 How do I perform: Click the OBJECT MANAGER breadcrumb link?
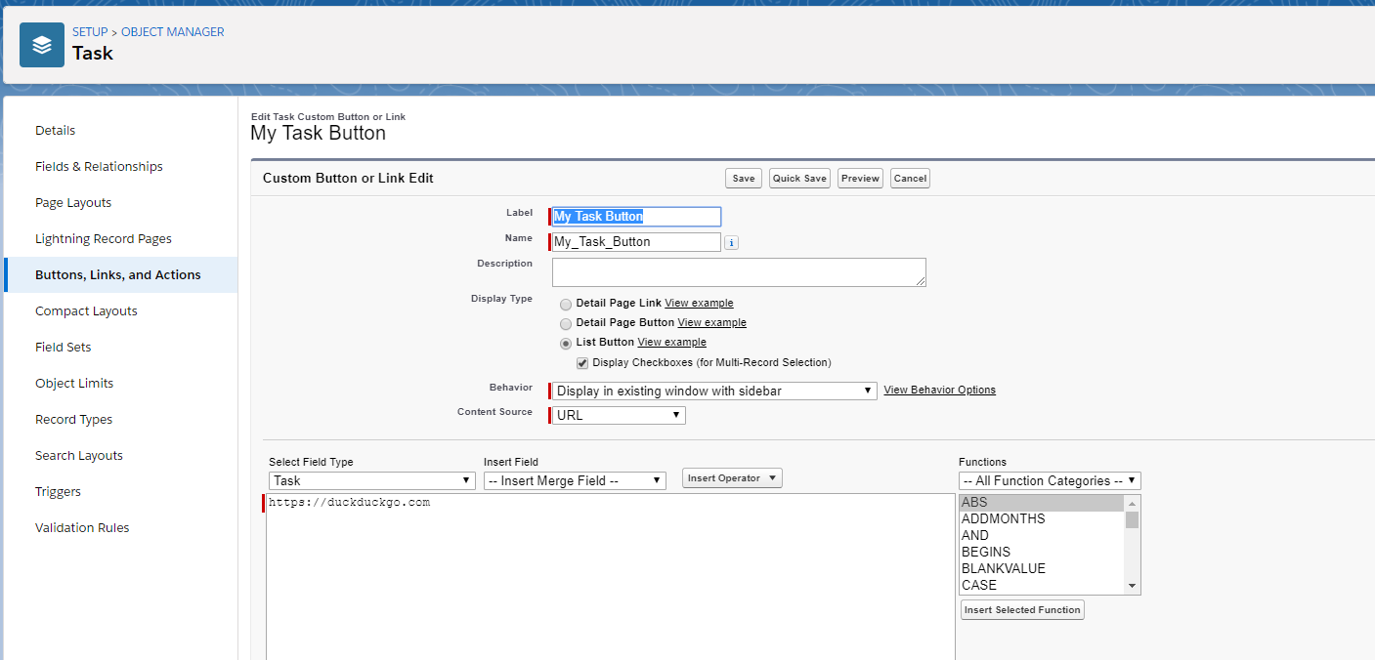click(172, 32)
